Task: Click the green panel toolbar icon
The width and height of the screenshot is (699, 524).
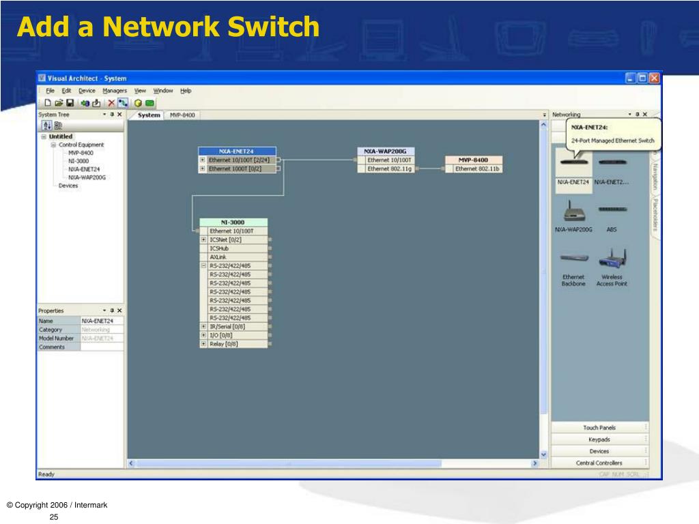Action: click(149, 103)
